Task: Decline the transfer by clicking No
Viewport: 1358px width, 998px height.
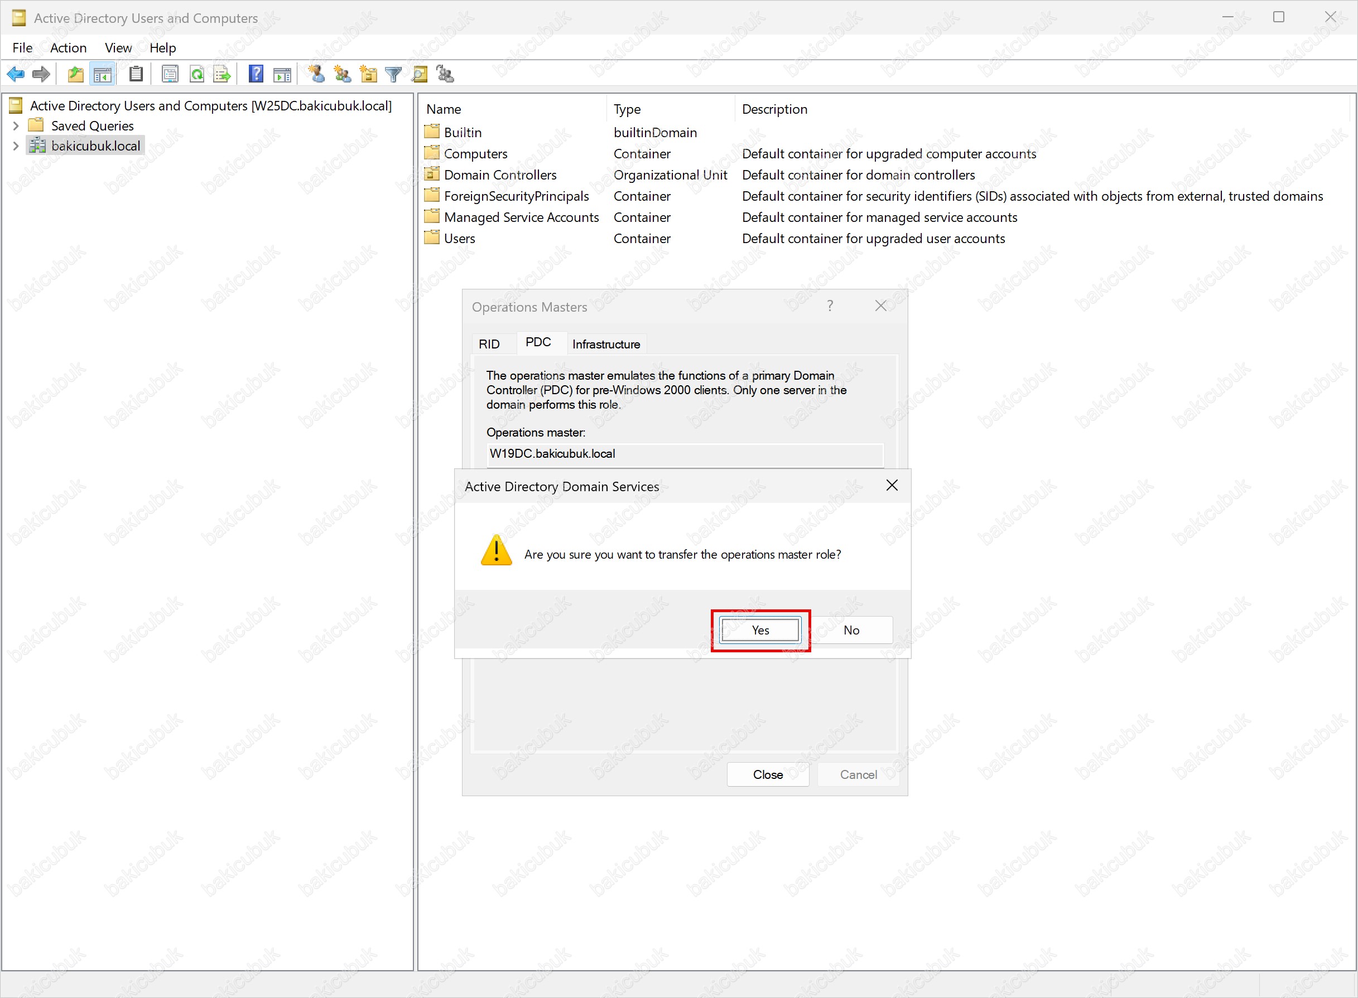Action: (x=851, y=630)
